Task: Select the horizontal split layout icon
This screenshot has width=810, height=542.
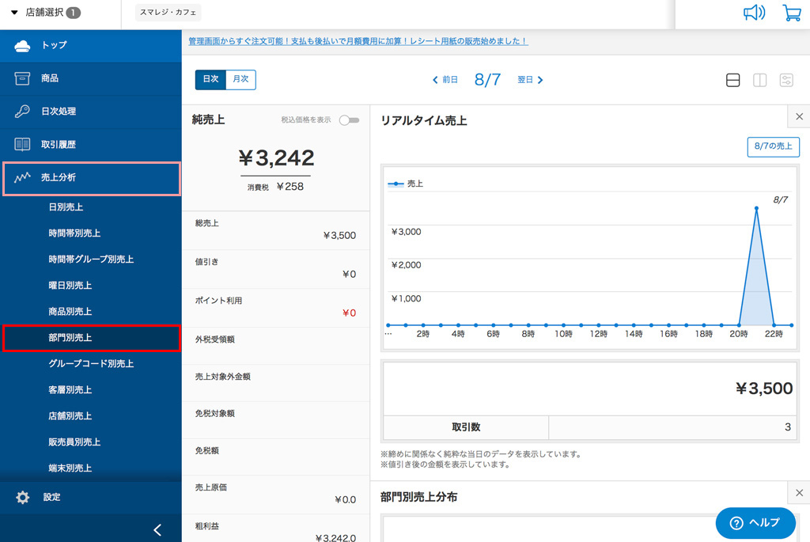Action: (x=733, y=80)
